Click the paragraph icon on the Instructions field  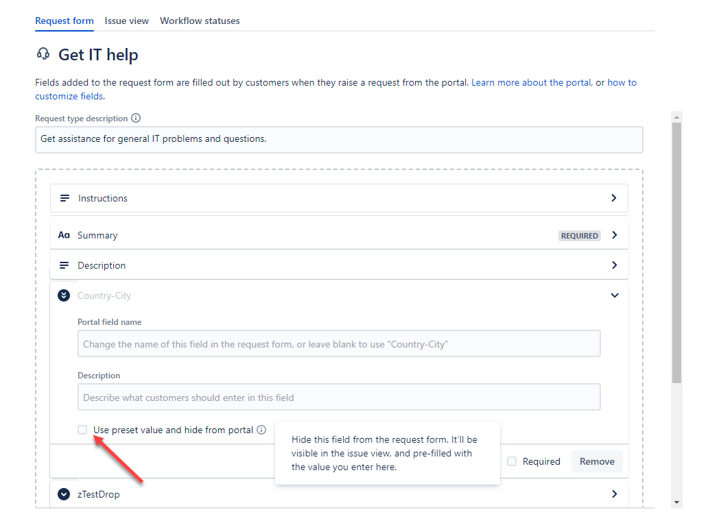(64, 198)
